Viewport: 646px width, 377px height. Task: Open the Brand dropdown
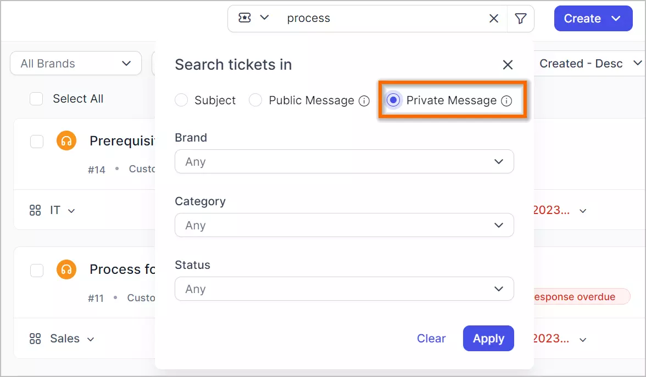coord(344,161)
